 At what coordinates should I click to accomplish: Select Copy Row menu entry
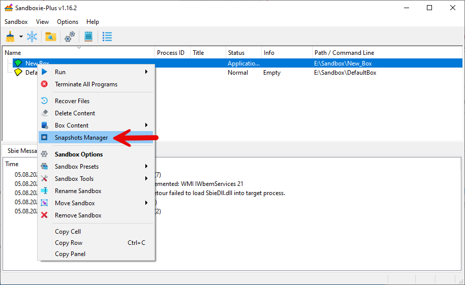point(96,243)
